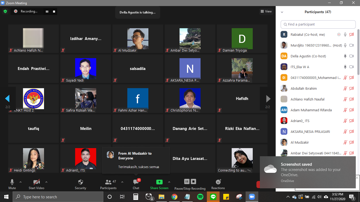This screenshot has width=360, height=202.
Task: Open the Security shield icon
Action: coord(81,182)
